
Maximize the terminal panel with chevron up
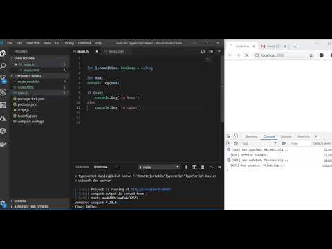(x=211, y=167)
